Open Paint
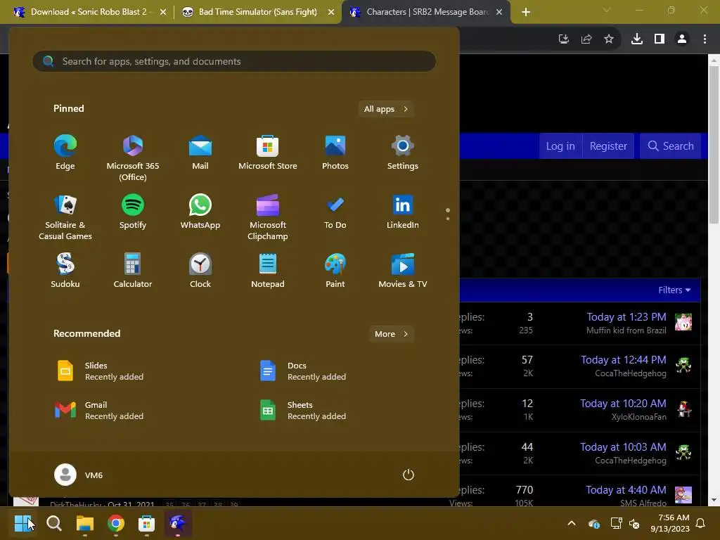The image size is (720, 540). pyautogui.click(x=335, y=271)
